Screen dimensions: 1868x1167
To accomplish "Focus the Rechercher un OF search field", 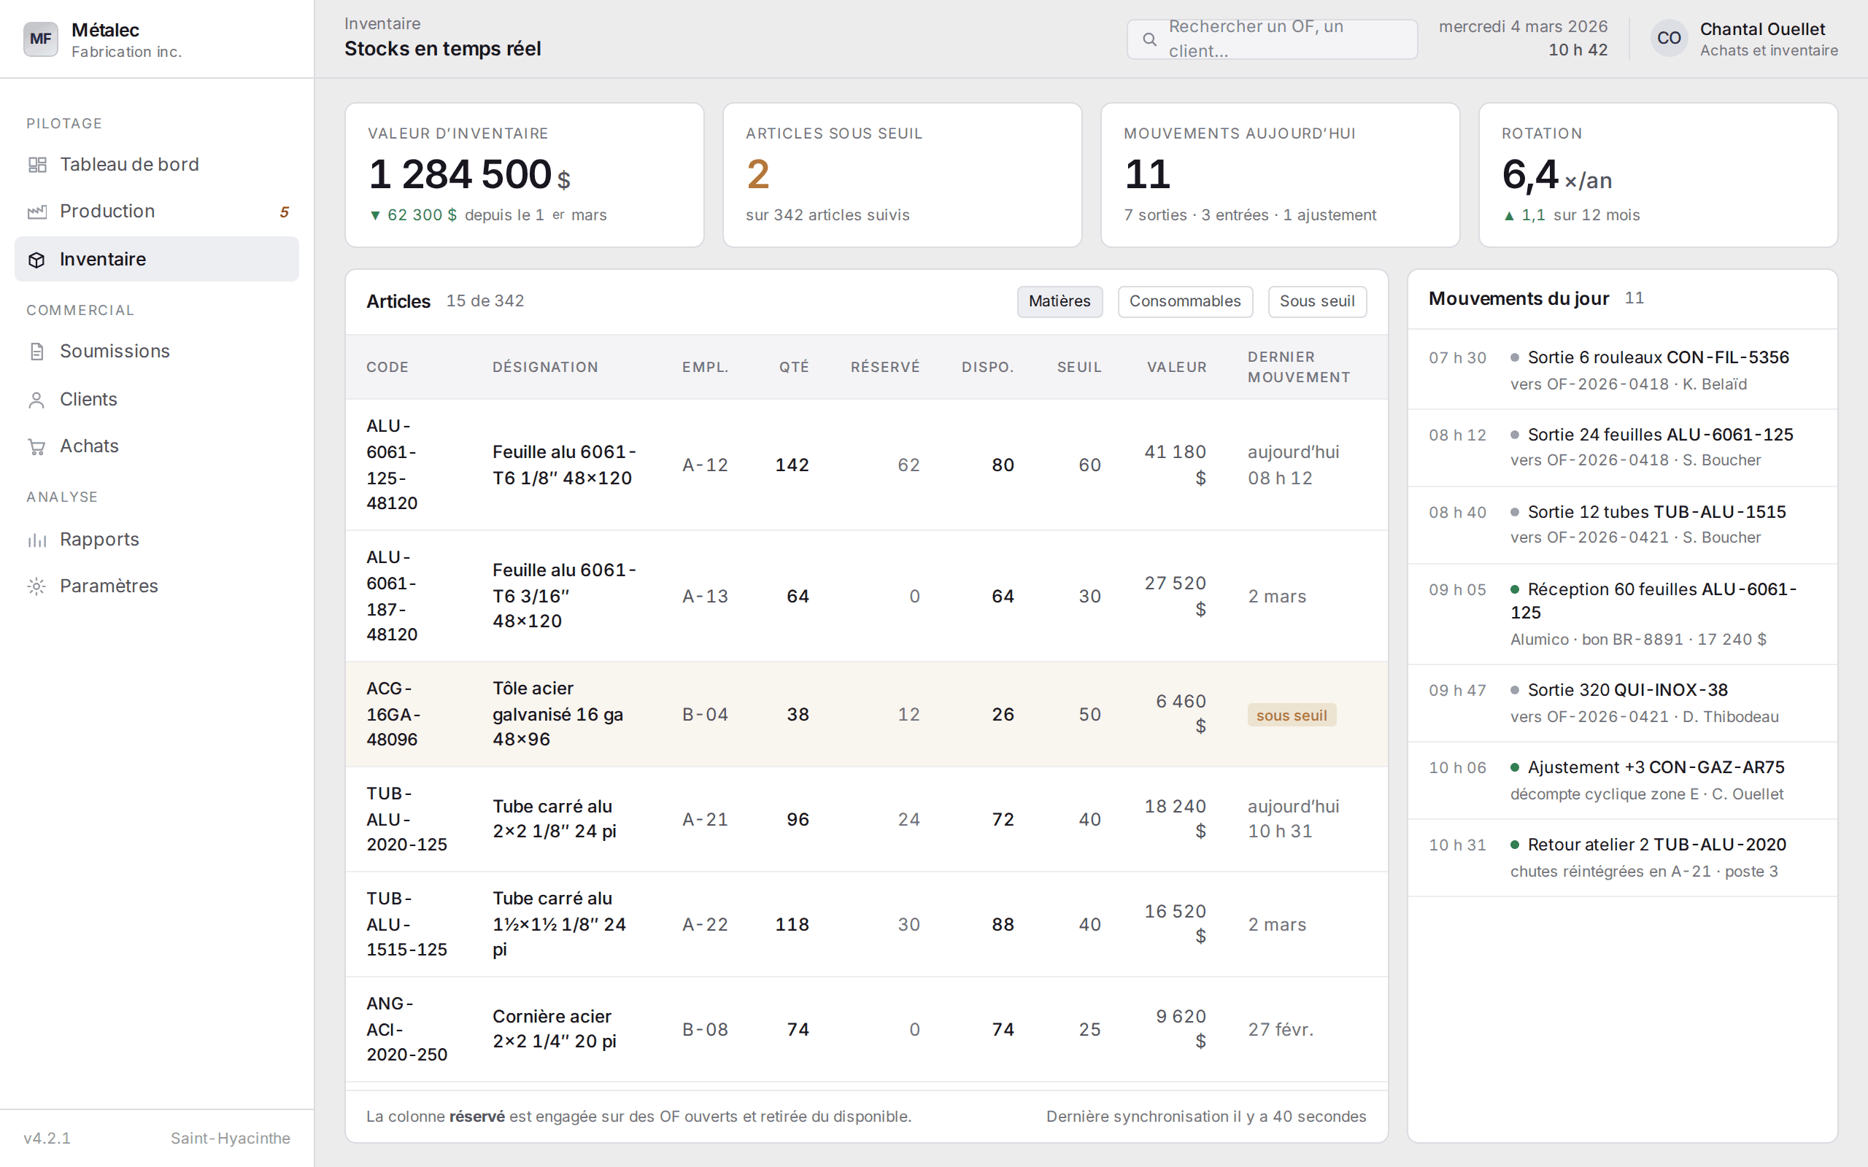I will (1271, 39).
